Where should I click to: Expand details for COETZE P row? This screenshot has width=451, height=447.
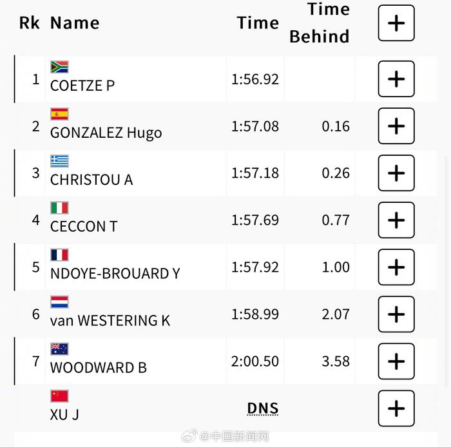click(x=396, y=79)
